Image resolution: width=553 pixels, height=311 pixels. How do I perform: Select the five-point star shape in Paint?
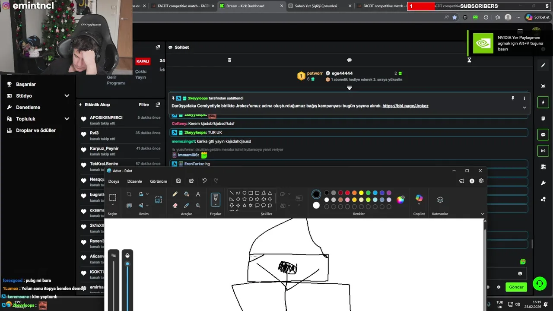click(244, 205)
